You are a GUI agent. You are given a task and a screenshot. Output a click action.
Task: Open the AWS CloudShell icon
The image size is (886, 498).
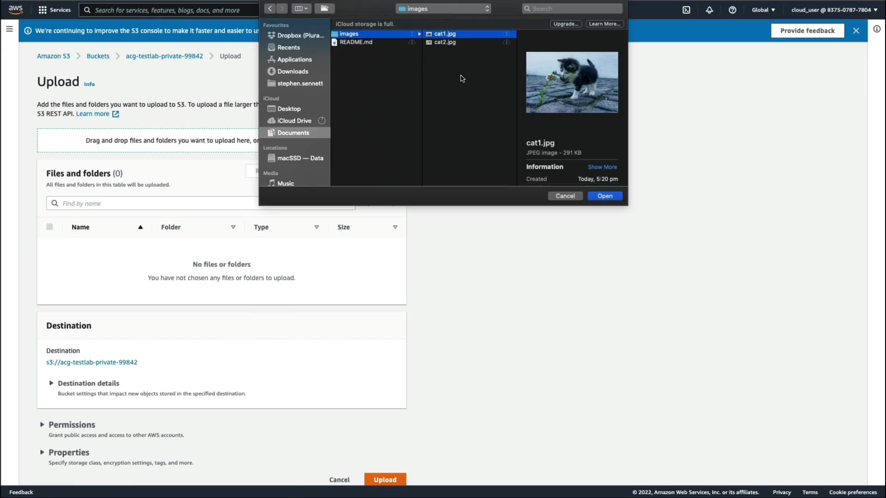pyautogui.click(x=686, y=10)
